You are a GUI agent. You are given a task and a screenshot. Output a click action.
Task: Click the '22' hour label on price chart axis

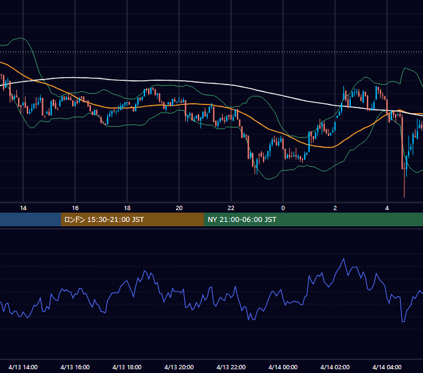(231, 208)
